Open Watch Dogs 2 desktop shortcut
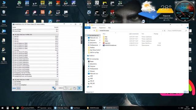 coord(97,4)
